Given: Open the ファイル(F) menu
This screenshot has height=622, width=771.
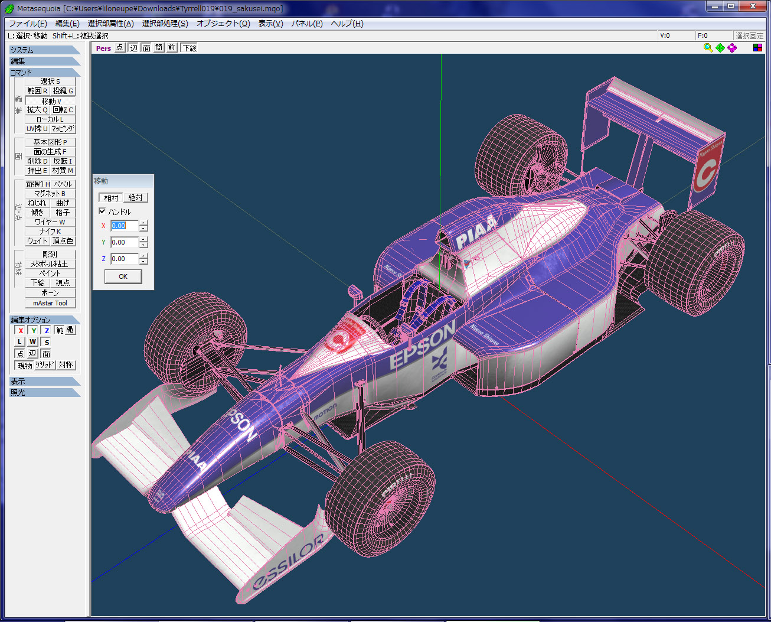Looking at the screenshot, I should [28, 24].
